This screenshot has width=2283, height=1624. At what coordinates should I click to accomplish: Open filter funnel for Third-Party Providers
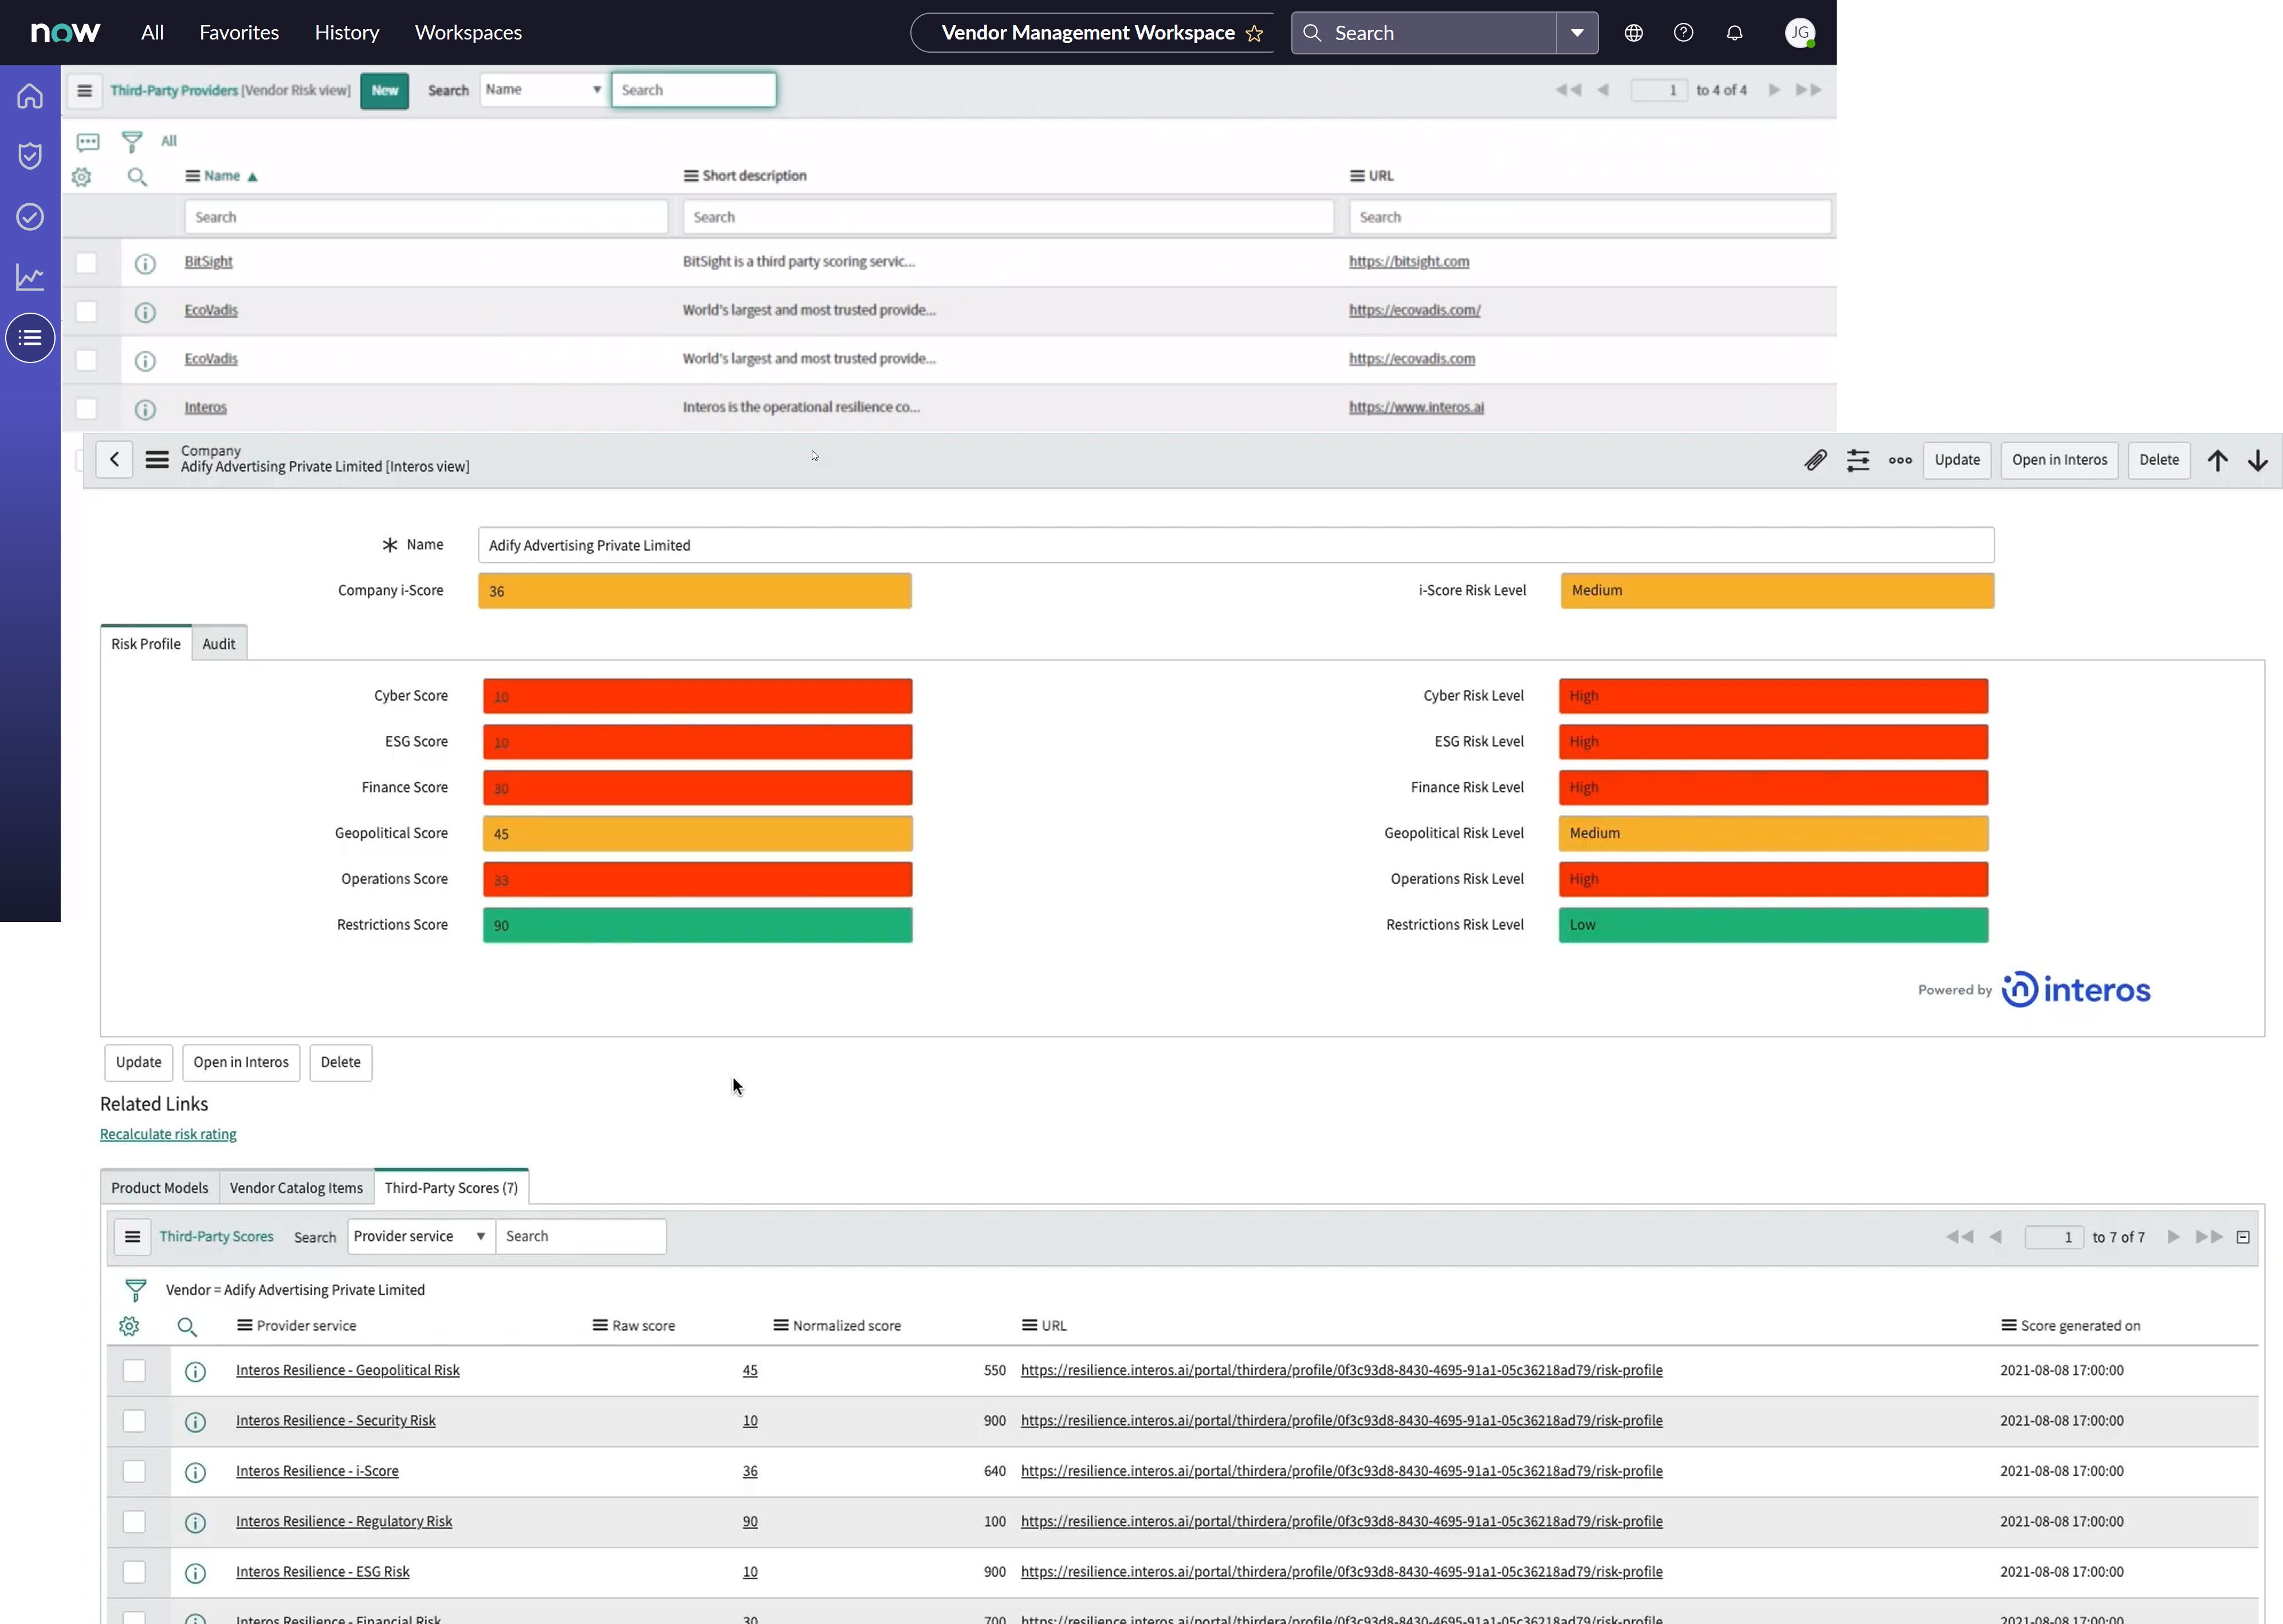[132, 142]
